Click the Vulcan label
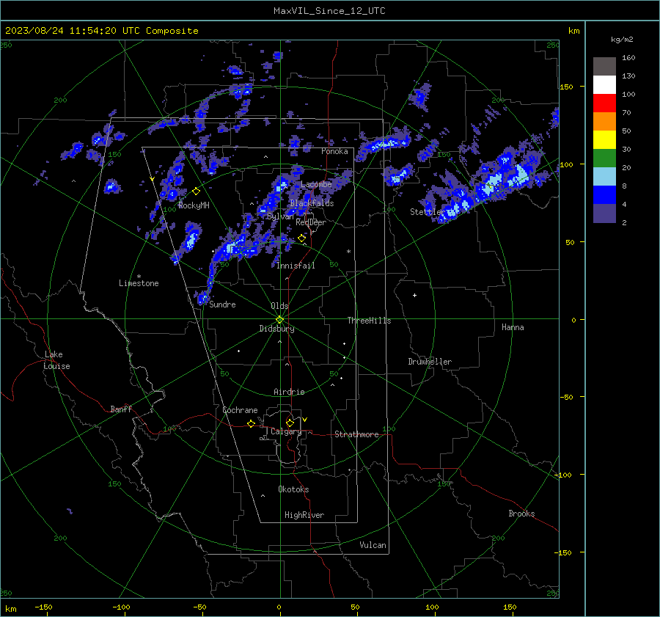660x617 pixels. 373,545
